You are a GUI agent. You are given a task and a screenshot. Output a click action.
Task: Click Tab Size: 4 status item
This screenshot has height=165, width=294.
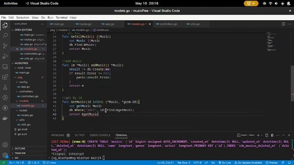(184, 163)
